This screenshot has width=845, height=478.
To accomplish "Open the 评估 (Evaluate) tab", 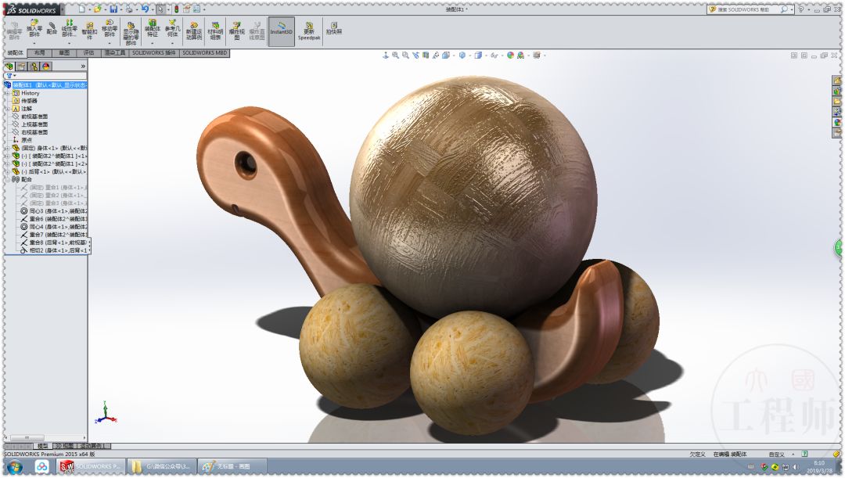I will [x=89, y=53].
